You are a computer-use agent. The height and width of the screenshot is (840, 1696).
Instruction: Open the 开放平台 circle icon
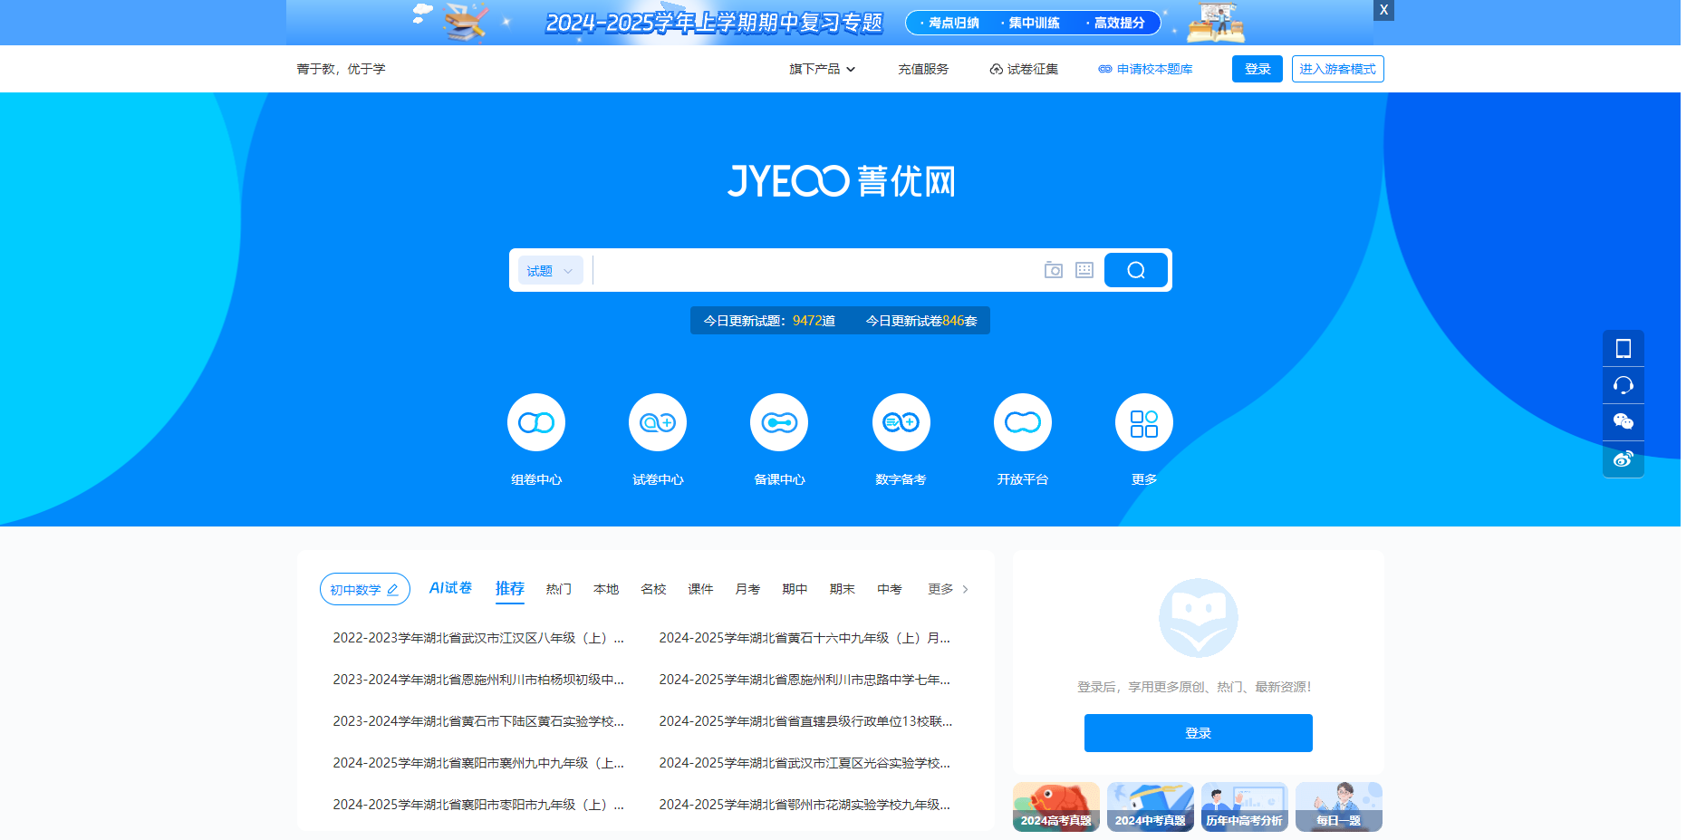pos(1023,422)
